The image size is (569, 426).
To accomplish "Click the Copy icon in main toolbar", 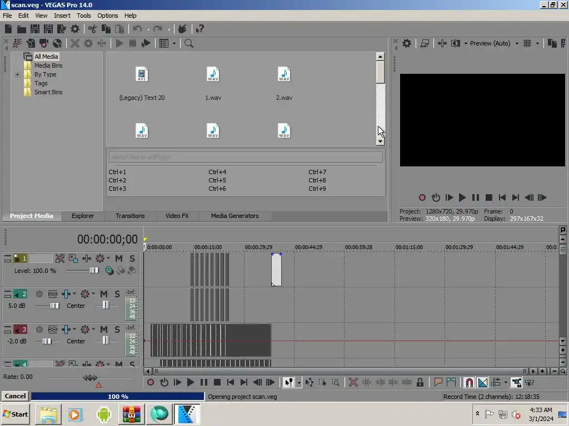I will pos(106,29).
